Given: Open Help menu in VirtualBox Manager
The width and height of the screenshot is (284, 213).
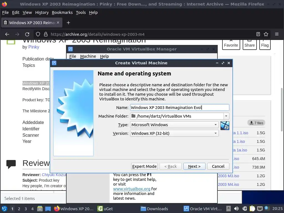Looking at the screenshot, I should point(104,56).
